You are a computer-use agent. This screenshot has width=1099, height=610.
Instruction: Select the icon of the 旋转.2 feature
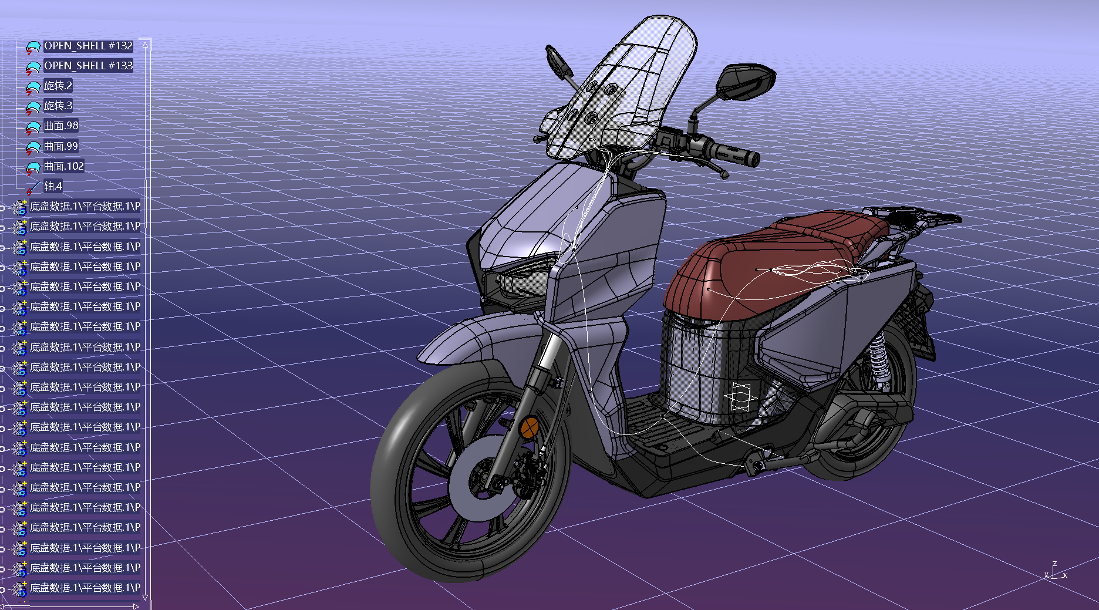pyautogui.click(x=32, y=87)
